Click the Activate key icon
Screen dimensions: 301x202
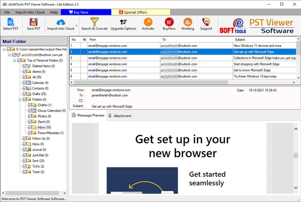point(148,22)
